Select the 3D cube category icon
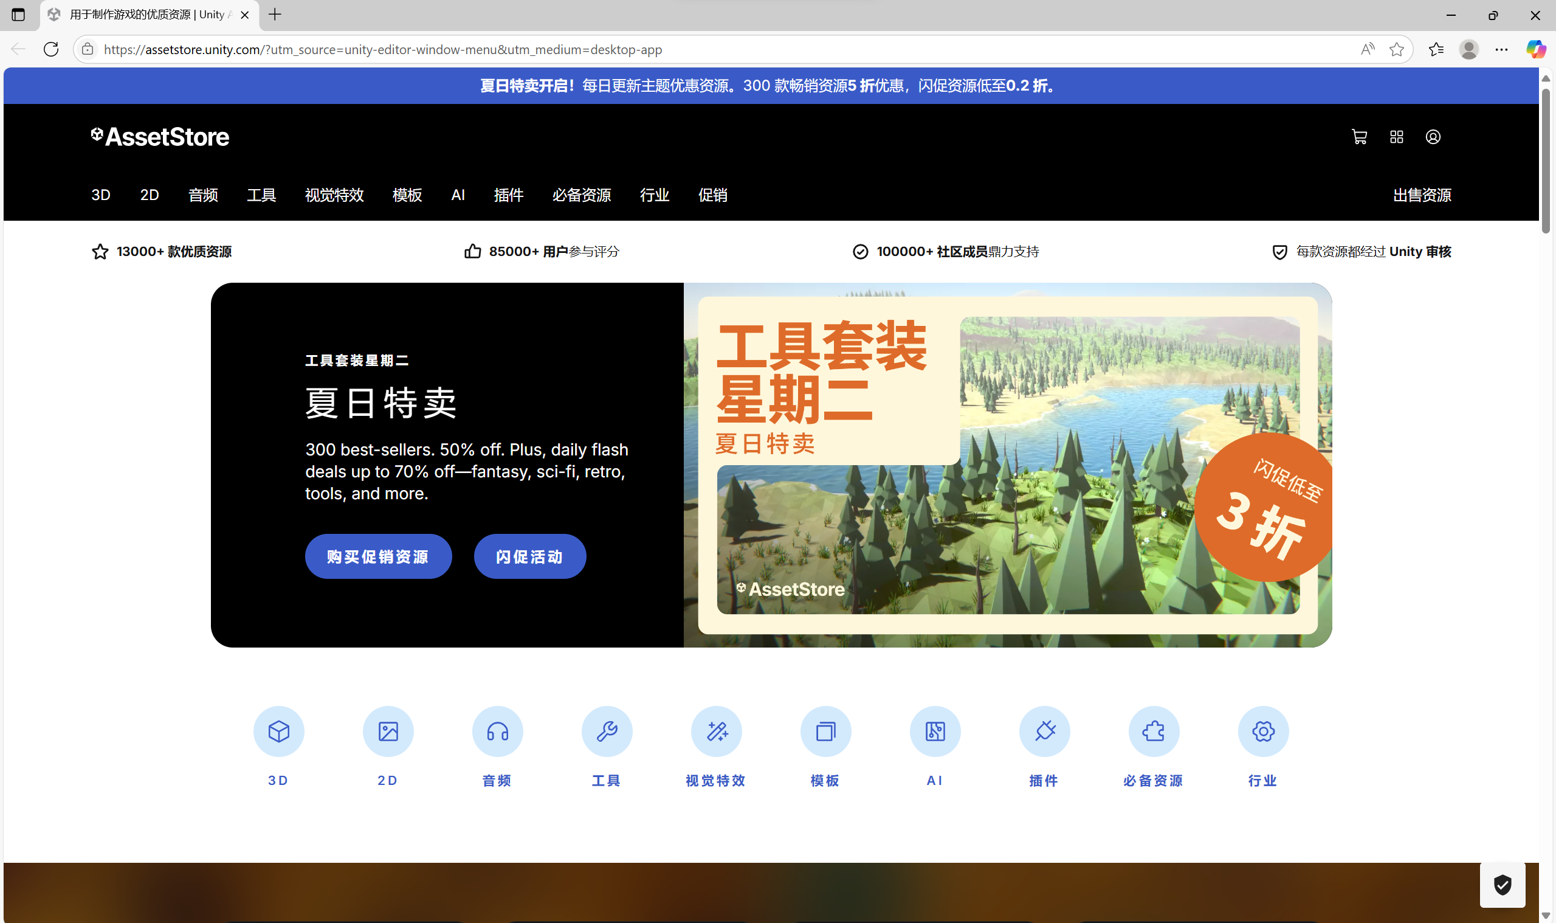 [278, 731]
